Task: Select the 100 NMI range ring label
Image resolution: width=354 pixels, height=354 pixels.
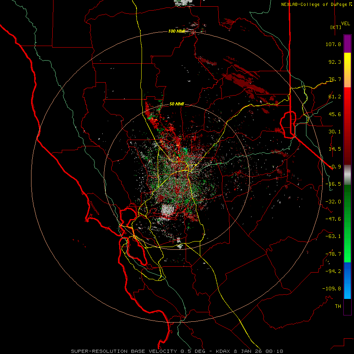Action: 177,31
